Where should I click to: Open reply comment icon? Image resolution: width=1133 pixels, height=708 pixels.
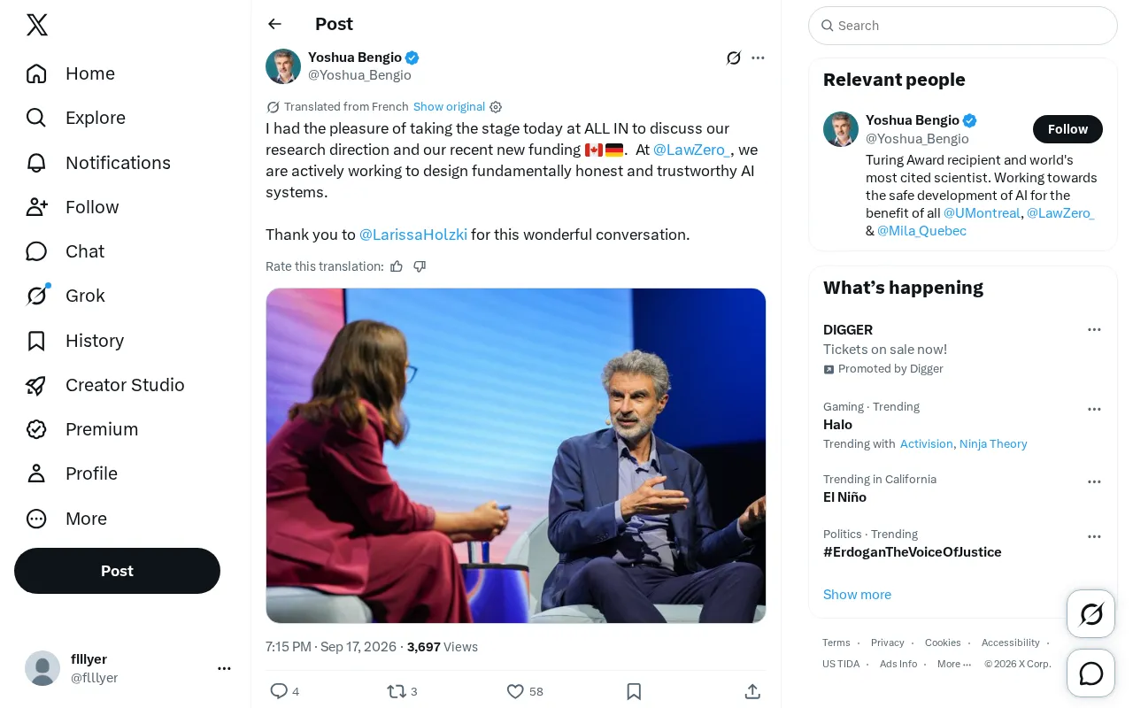pyautogui.click(x=279, y=691)
